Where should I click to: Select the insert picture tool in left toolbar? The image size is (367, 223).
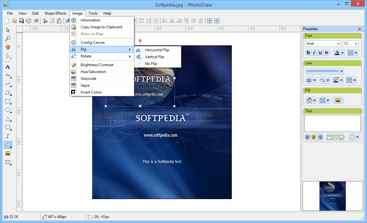(8, 153)
